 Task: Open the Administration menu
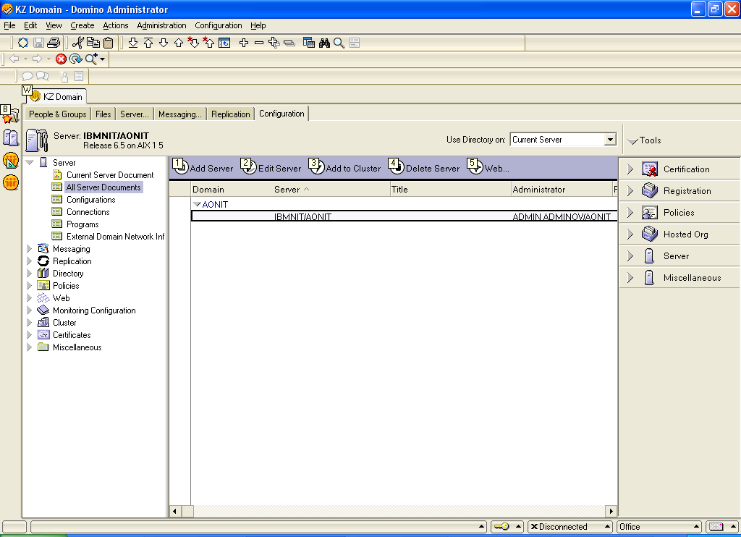point(161,25)
